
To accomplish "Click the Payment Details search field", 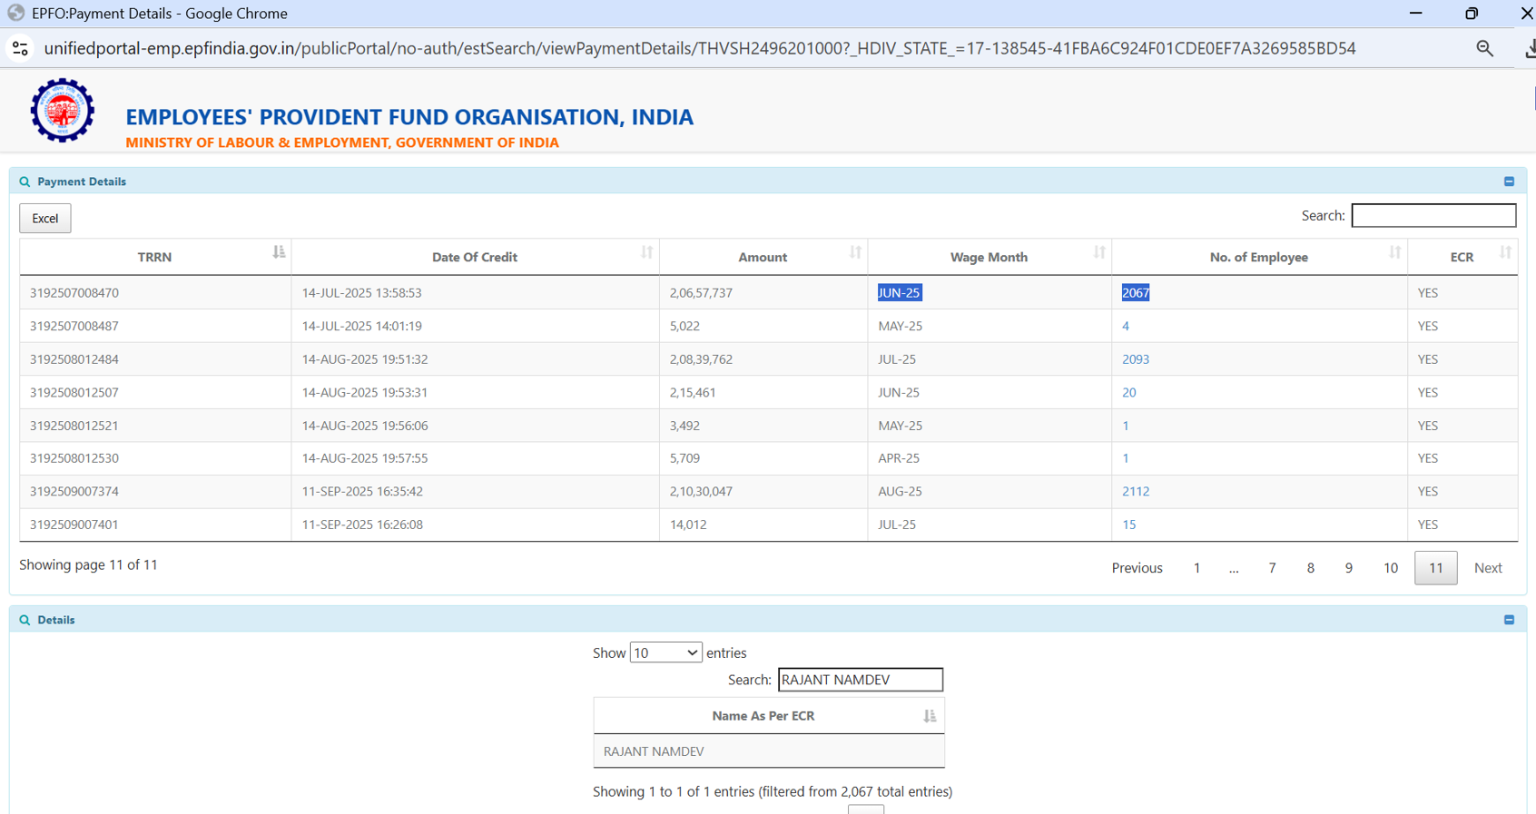I will tap(1433, 216).
